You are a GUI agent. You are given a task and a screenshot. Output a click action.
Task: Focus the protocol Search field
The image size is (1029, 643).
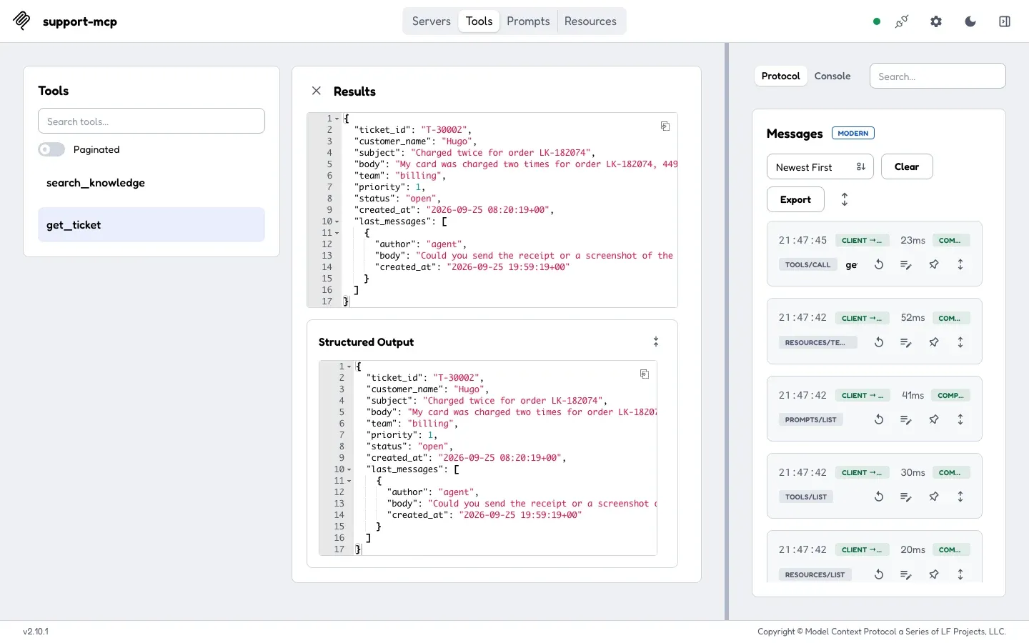938,76
